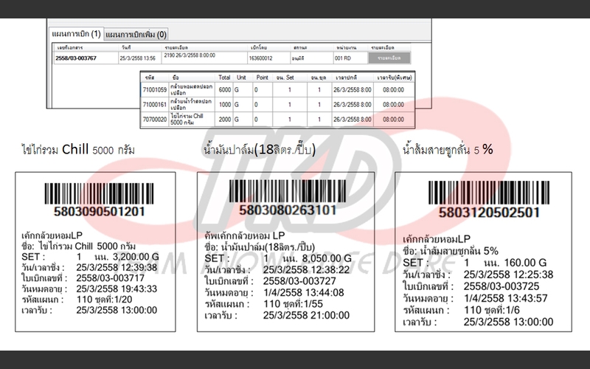Screen dimensions: 590x369
Task: Click plan code 110 ชุดที่:1/55
Action: [293, 304]
